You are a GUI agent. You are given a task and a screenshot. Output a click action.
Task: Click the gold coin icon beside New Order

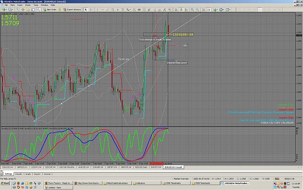point(60,10)
